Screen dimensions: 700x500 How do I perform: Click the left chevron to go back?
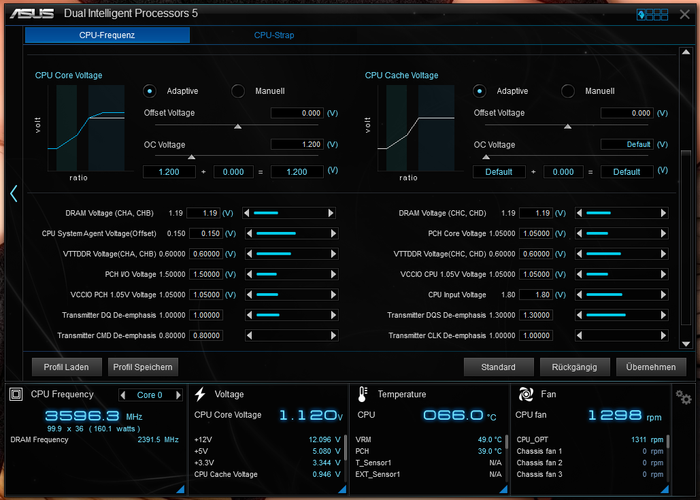pyautogui.click(x=14, y=193)
